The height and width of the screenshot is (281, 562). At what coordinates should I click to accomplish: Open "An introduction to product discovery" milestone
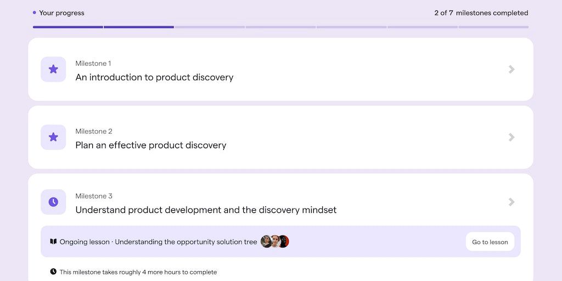click(154, 77)
